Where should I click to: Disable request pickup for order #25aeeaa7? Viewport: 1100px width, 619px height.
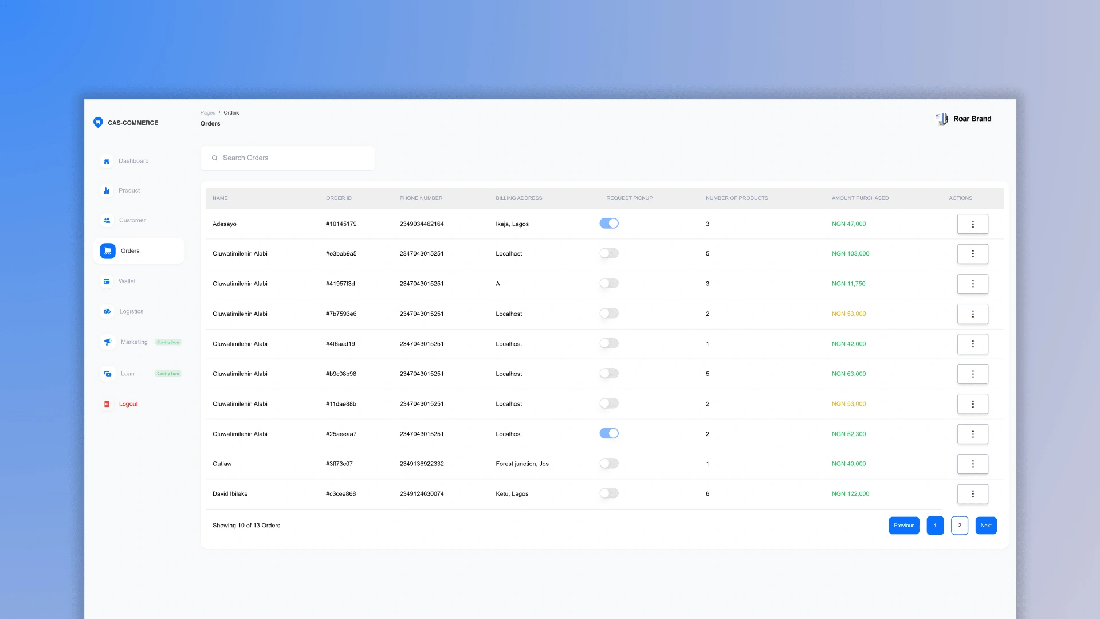[x=609, y=433]
